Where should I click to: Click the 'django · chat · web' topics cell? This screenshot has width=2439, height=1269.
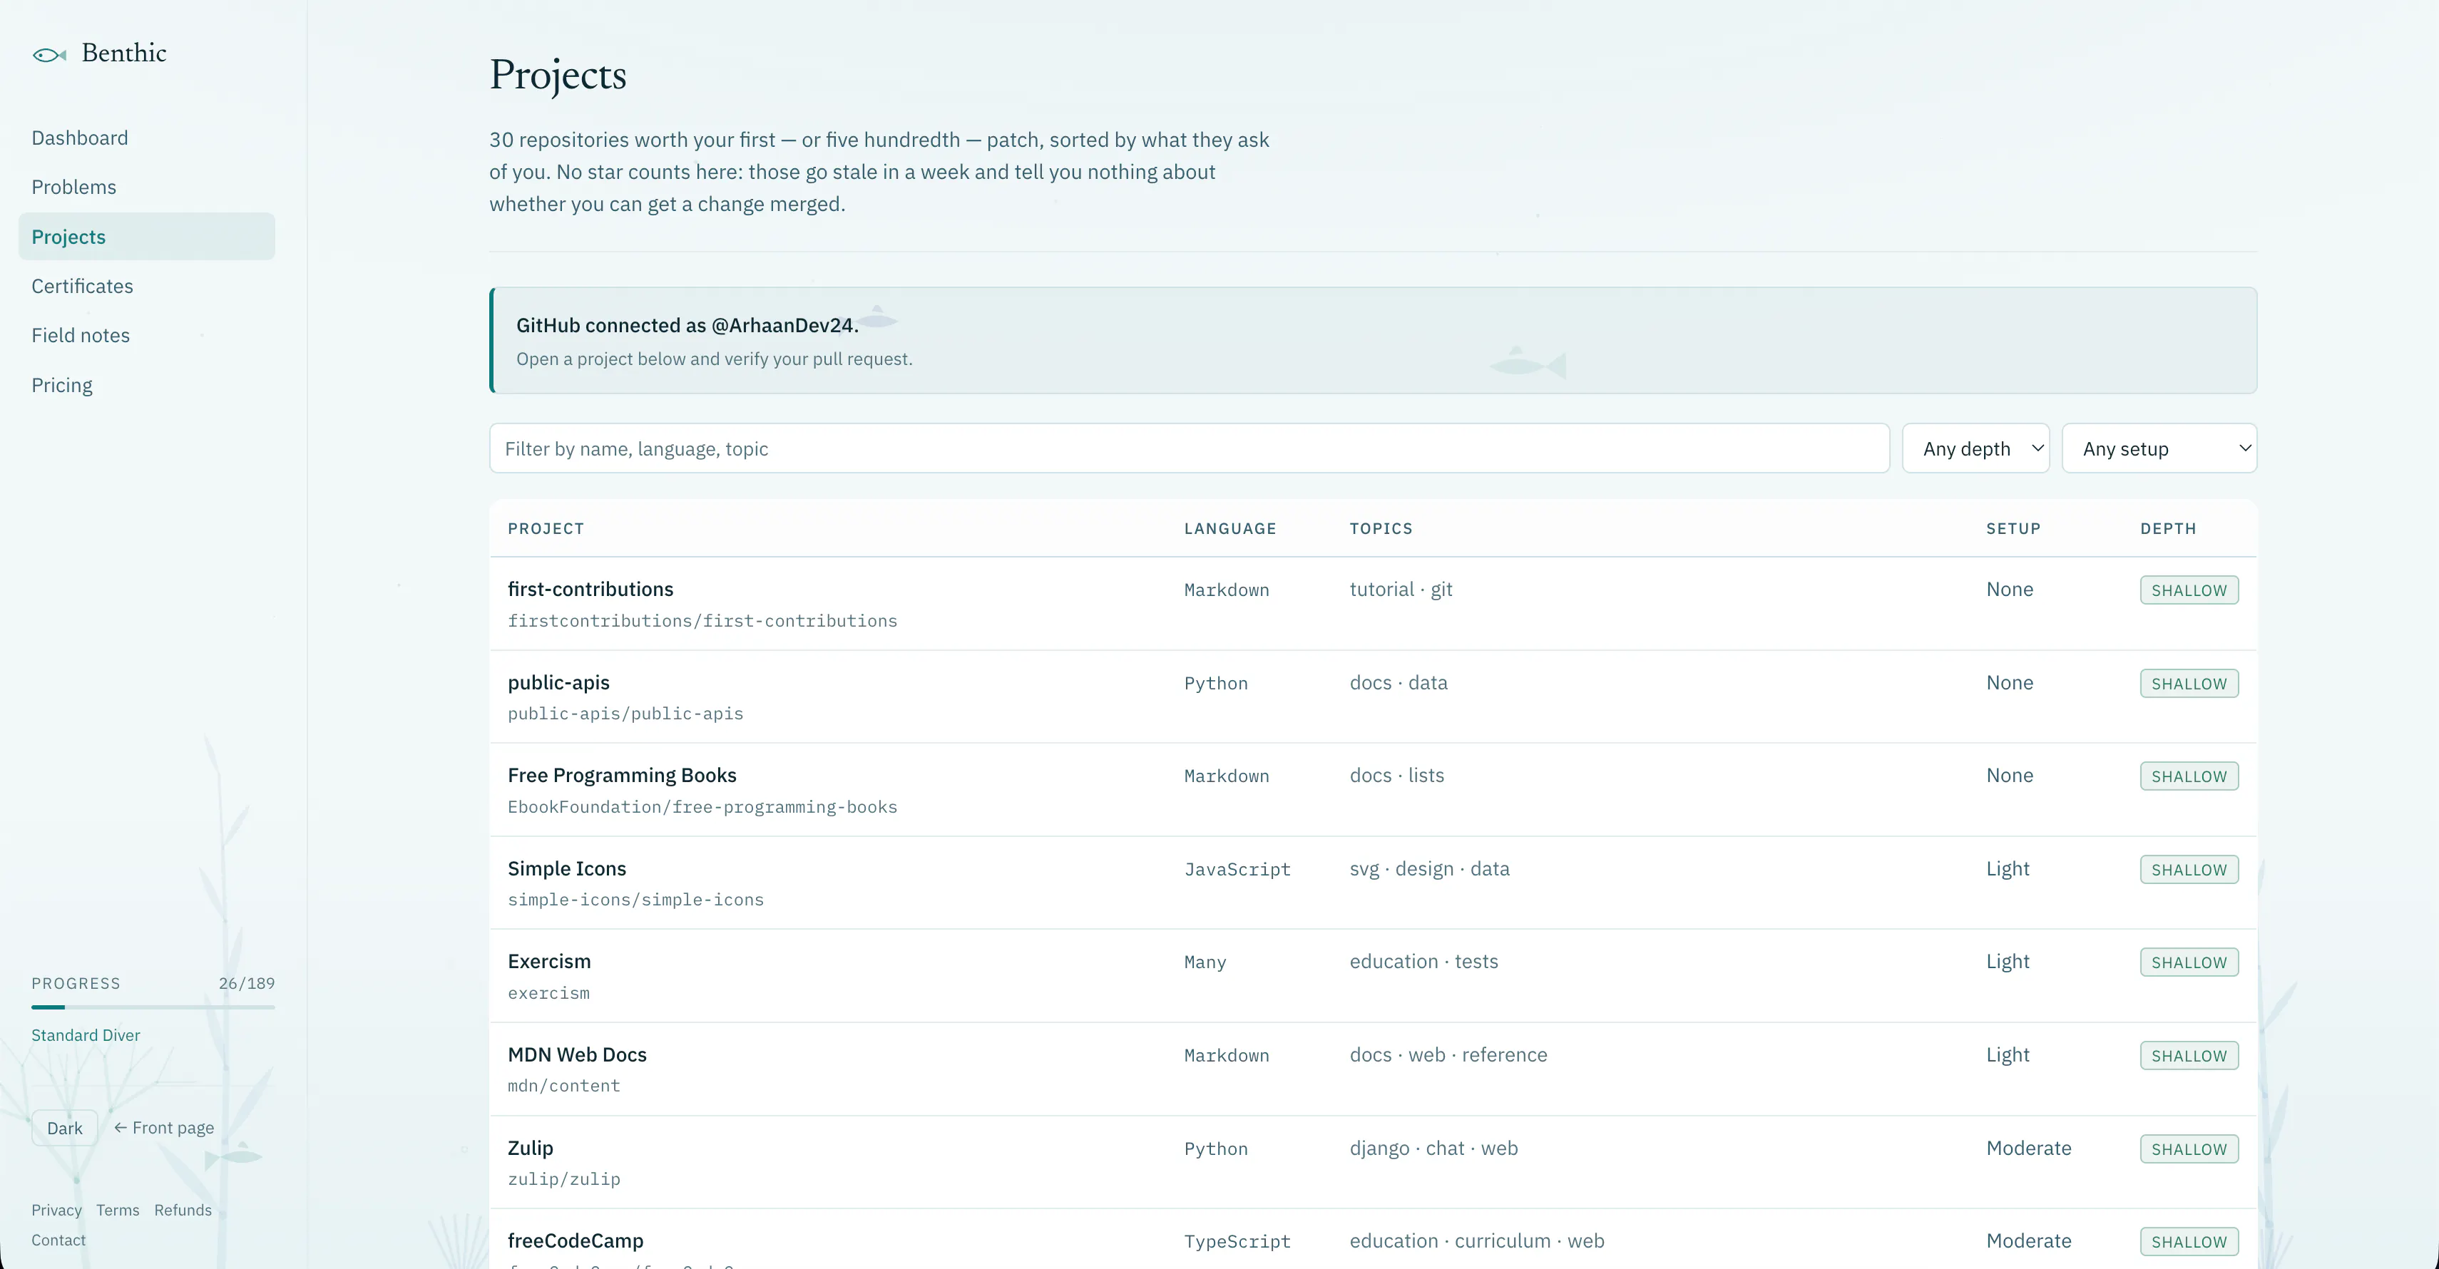(x=1433, y=1148)
